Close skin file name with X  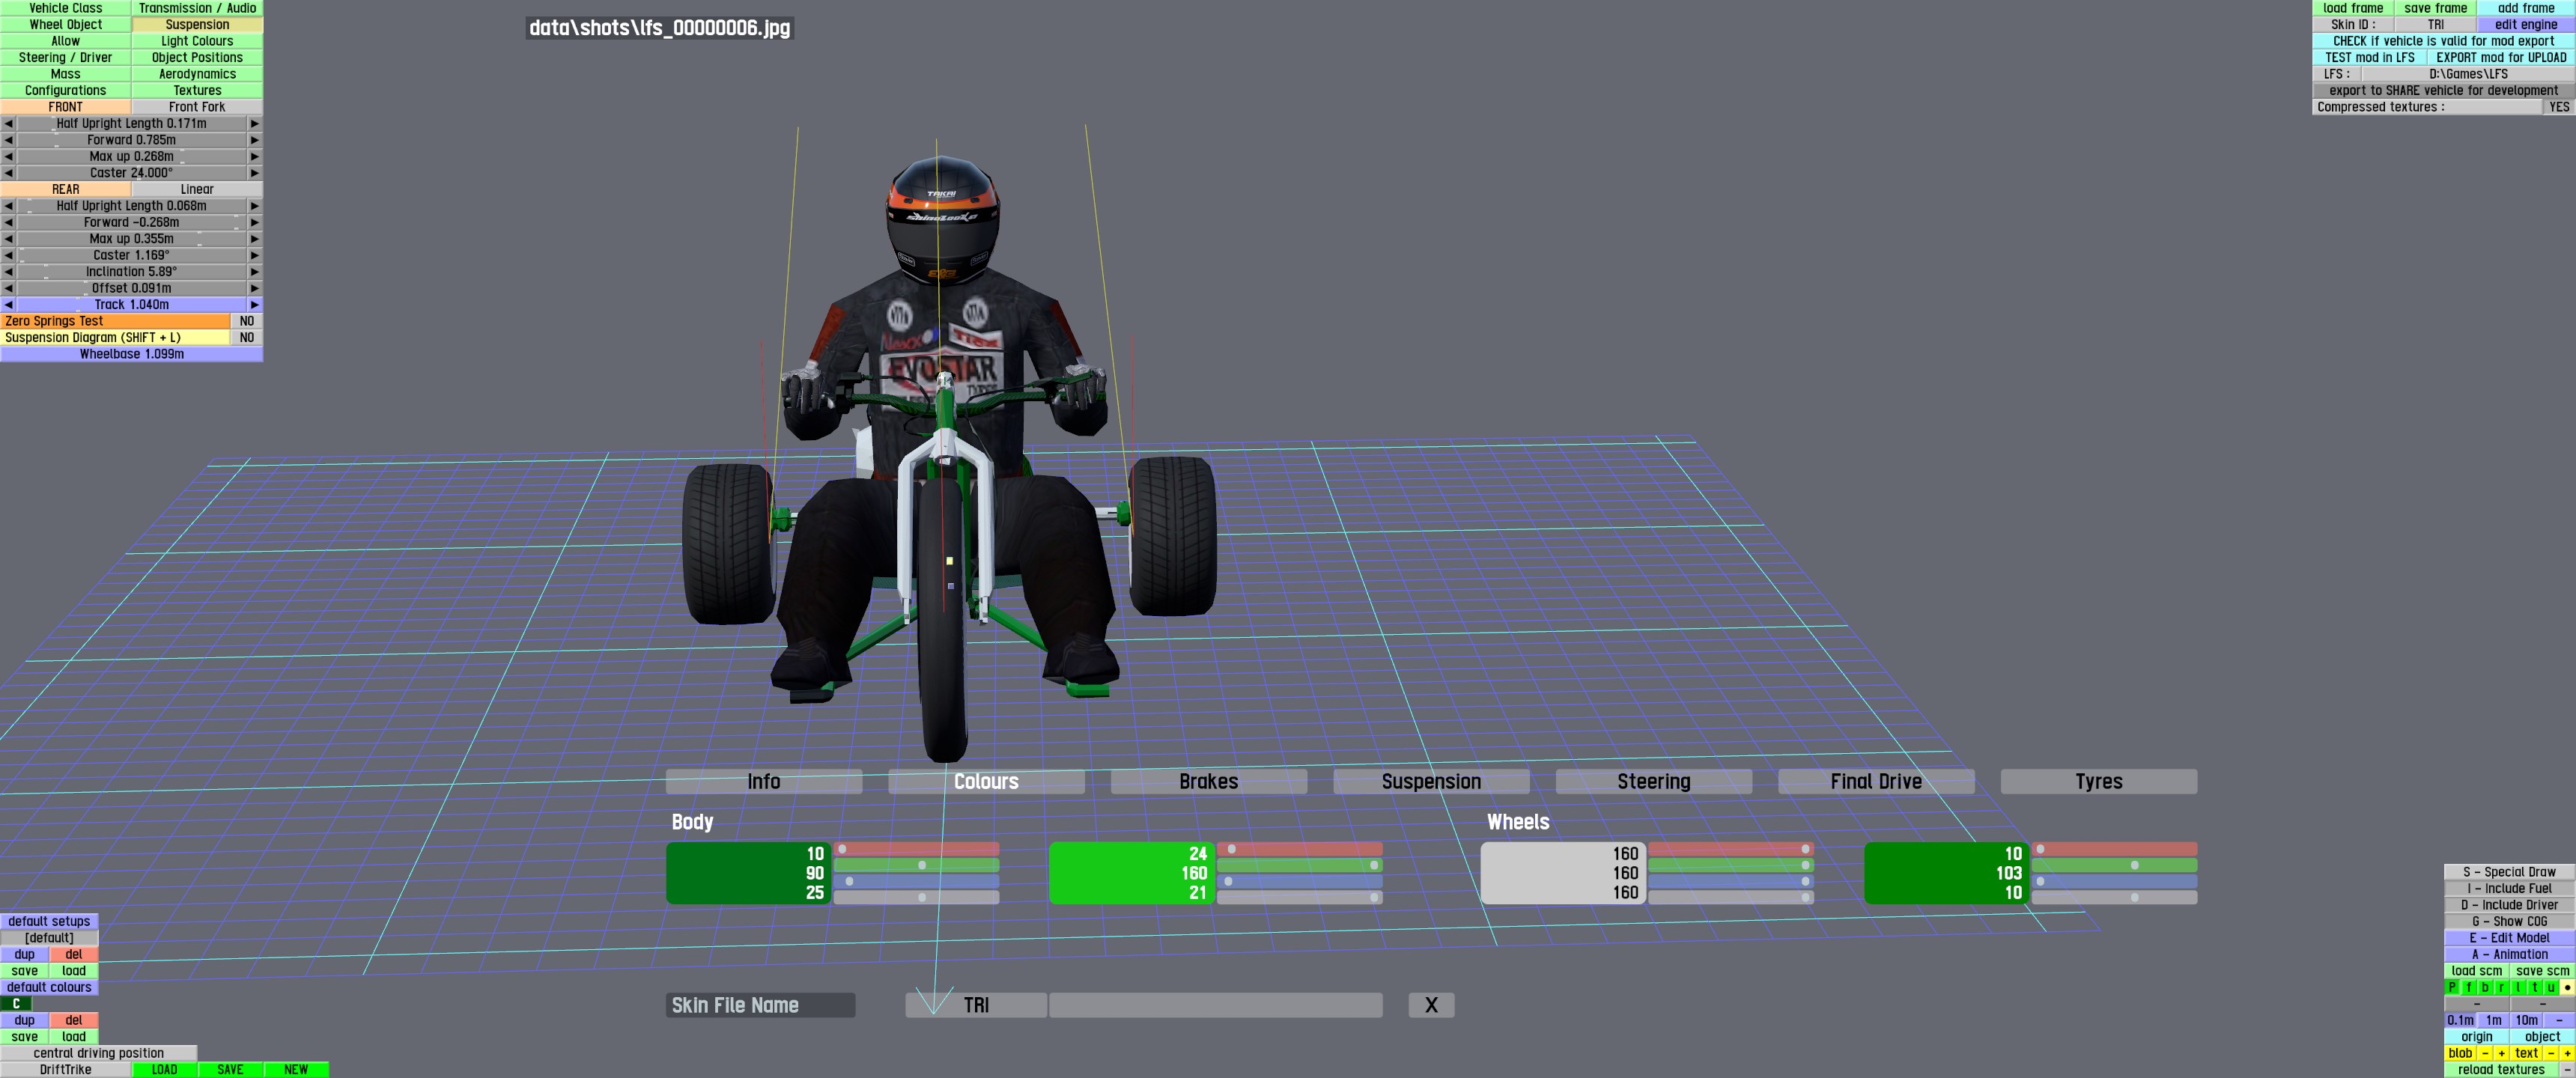(1430, 1005)
